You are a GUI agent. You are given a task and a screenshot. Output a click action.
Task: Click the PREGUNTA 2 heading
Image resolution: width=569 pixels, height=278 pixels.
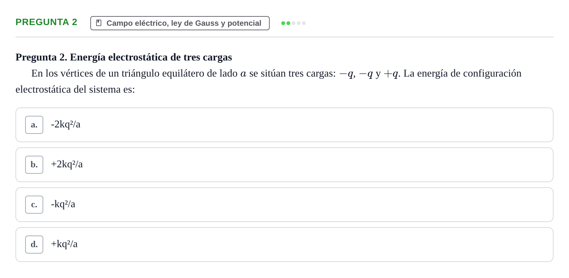[46, 22]
